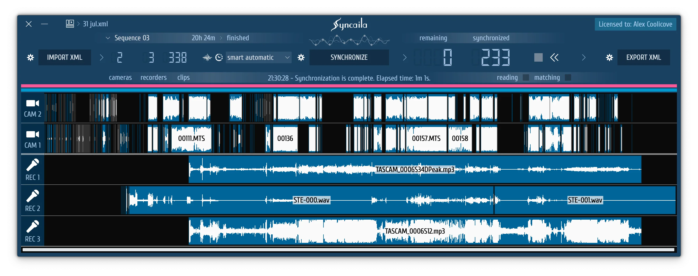Toggle the reading indicator box

[526, 77]
